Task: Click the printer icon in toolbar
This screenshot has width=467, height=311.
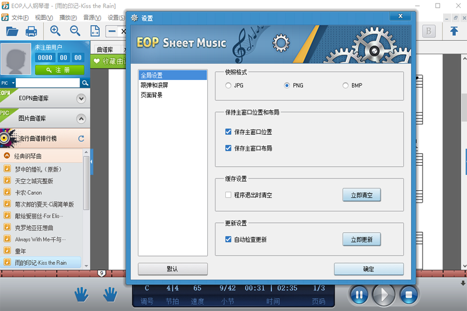Action: [x=32, y=31]
